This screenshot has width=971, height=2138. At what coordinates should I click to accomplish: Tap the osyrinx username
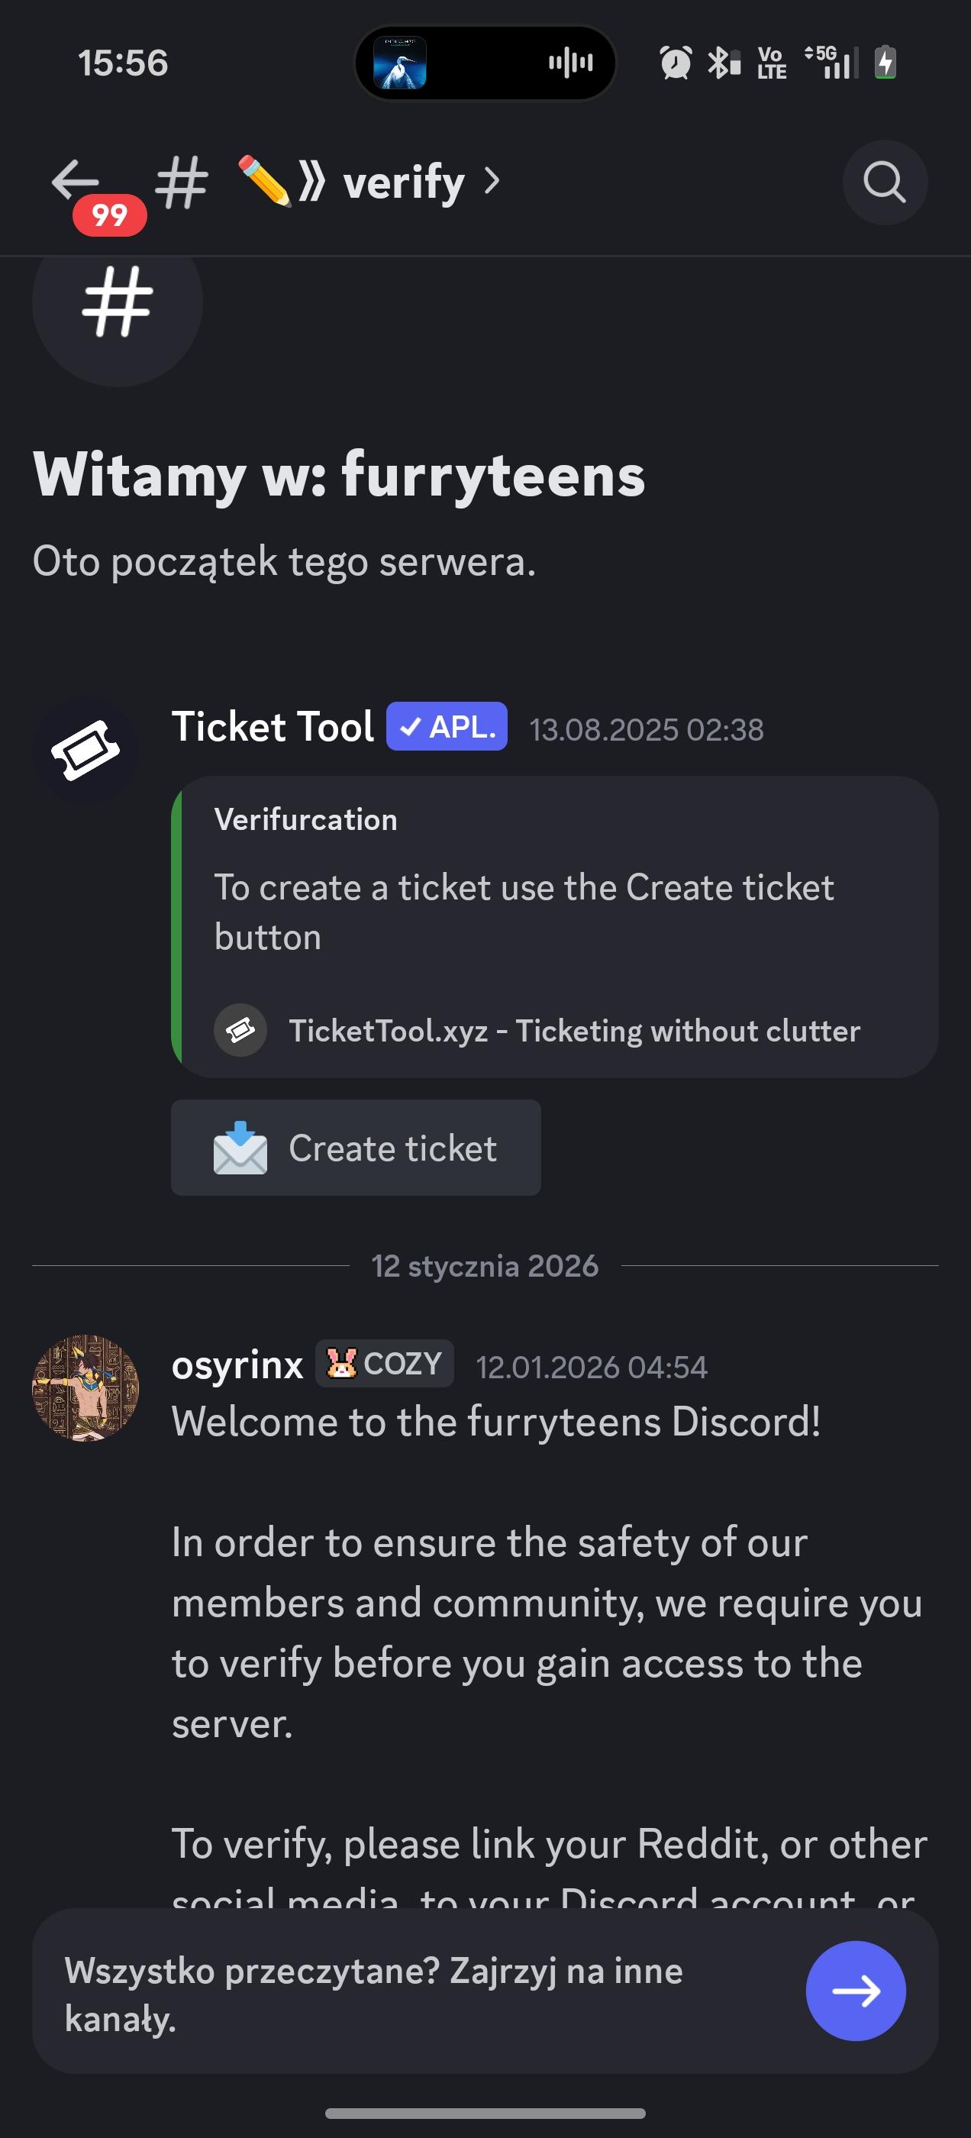pyautogui.click(x=237, y=1365)
